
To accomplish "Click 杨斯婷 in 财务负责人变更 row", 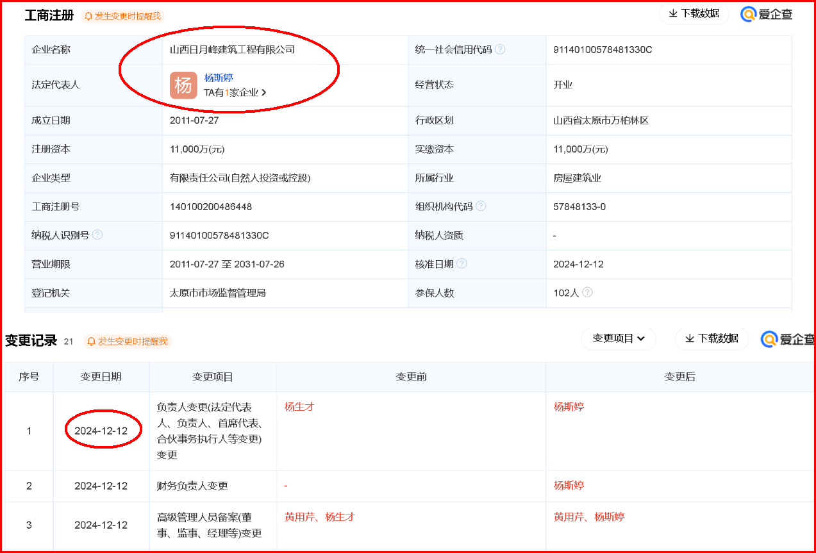I will (569, 485).
